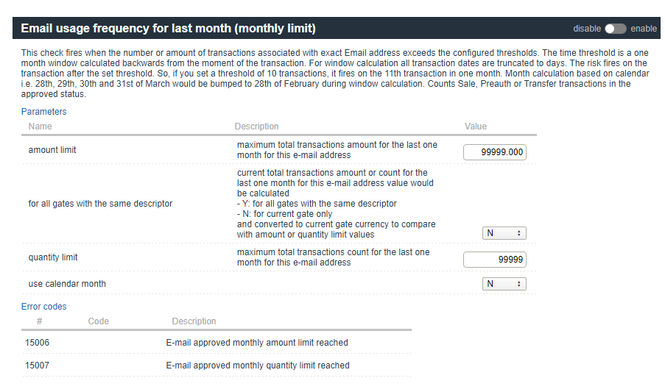The image size is (665, 392).
Task: Click the Value column header
Action: click(476, 126)
